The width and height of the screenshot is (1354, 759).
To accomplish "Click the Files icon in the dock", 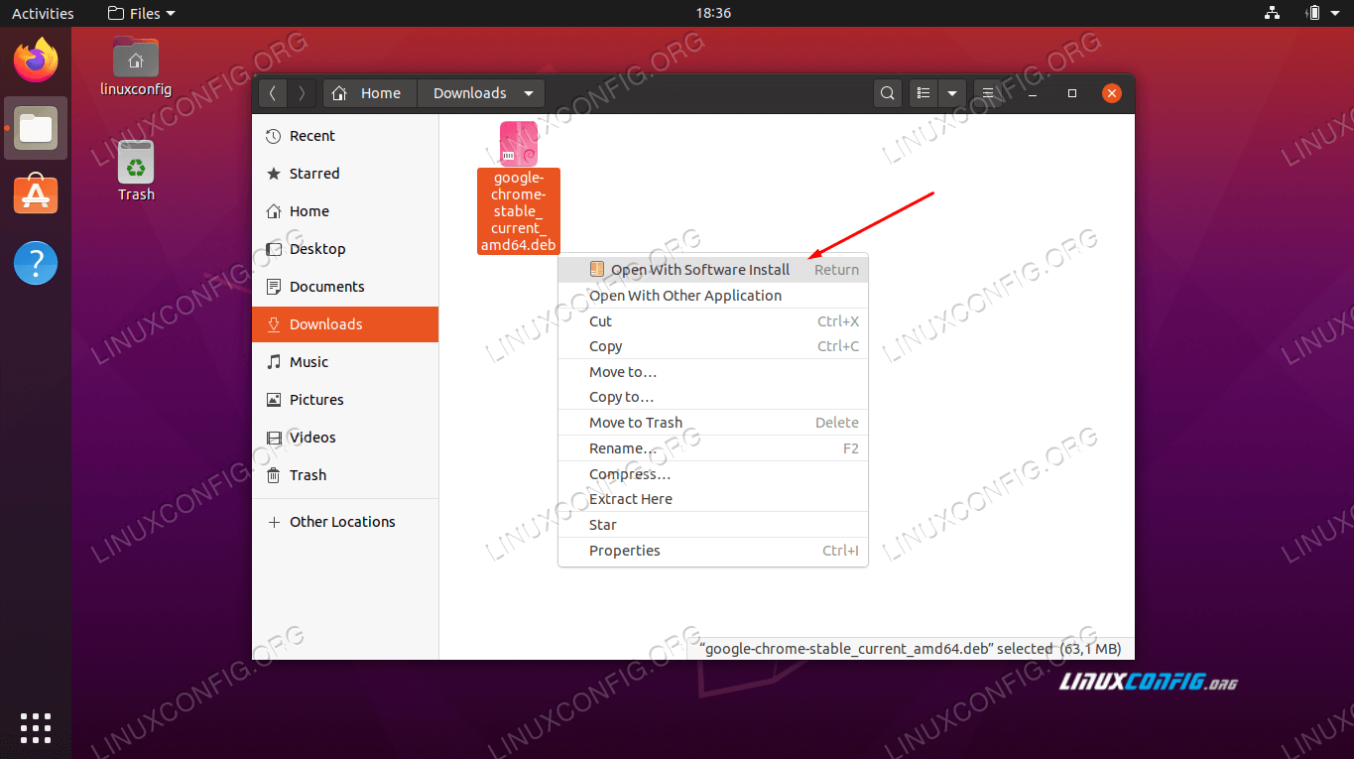I will click(36, 128).
